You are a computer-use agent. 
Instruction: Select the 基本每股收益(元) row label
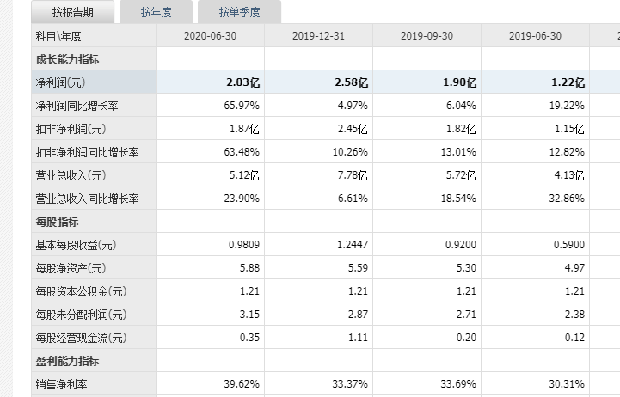coord(76,245)
